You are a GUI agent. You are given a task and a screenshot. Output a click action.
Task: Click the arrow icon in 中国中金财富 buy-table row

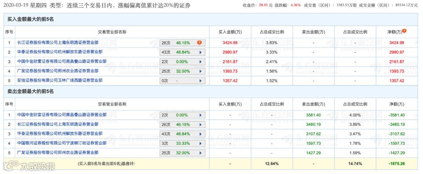pos(201,62)
